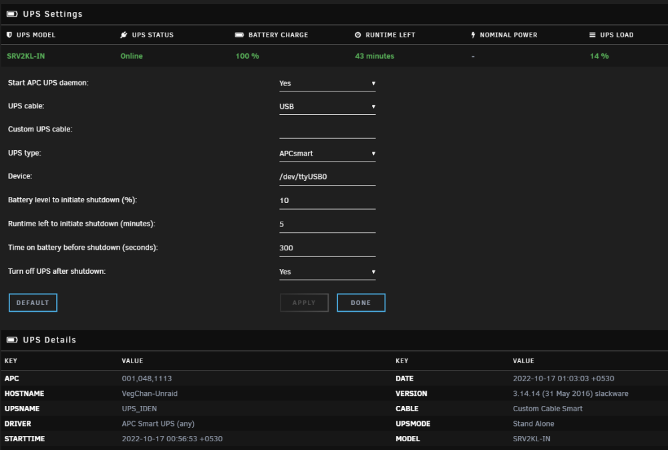
Task: Click the lightning bolt icon next to NOMINAL POWER
Action: [x=473, y=35]
